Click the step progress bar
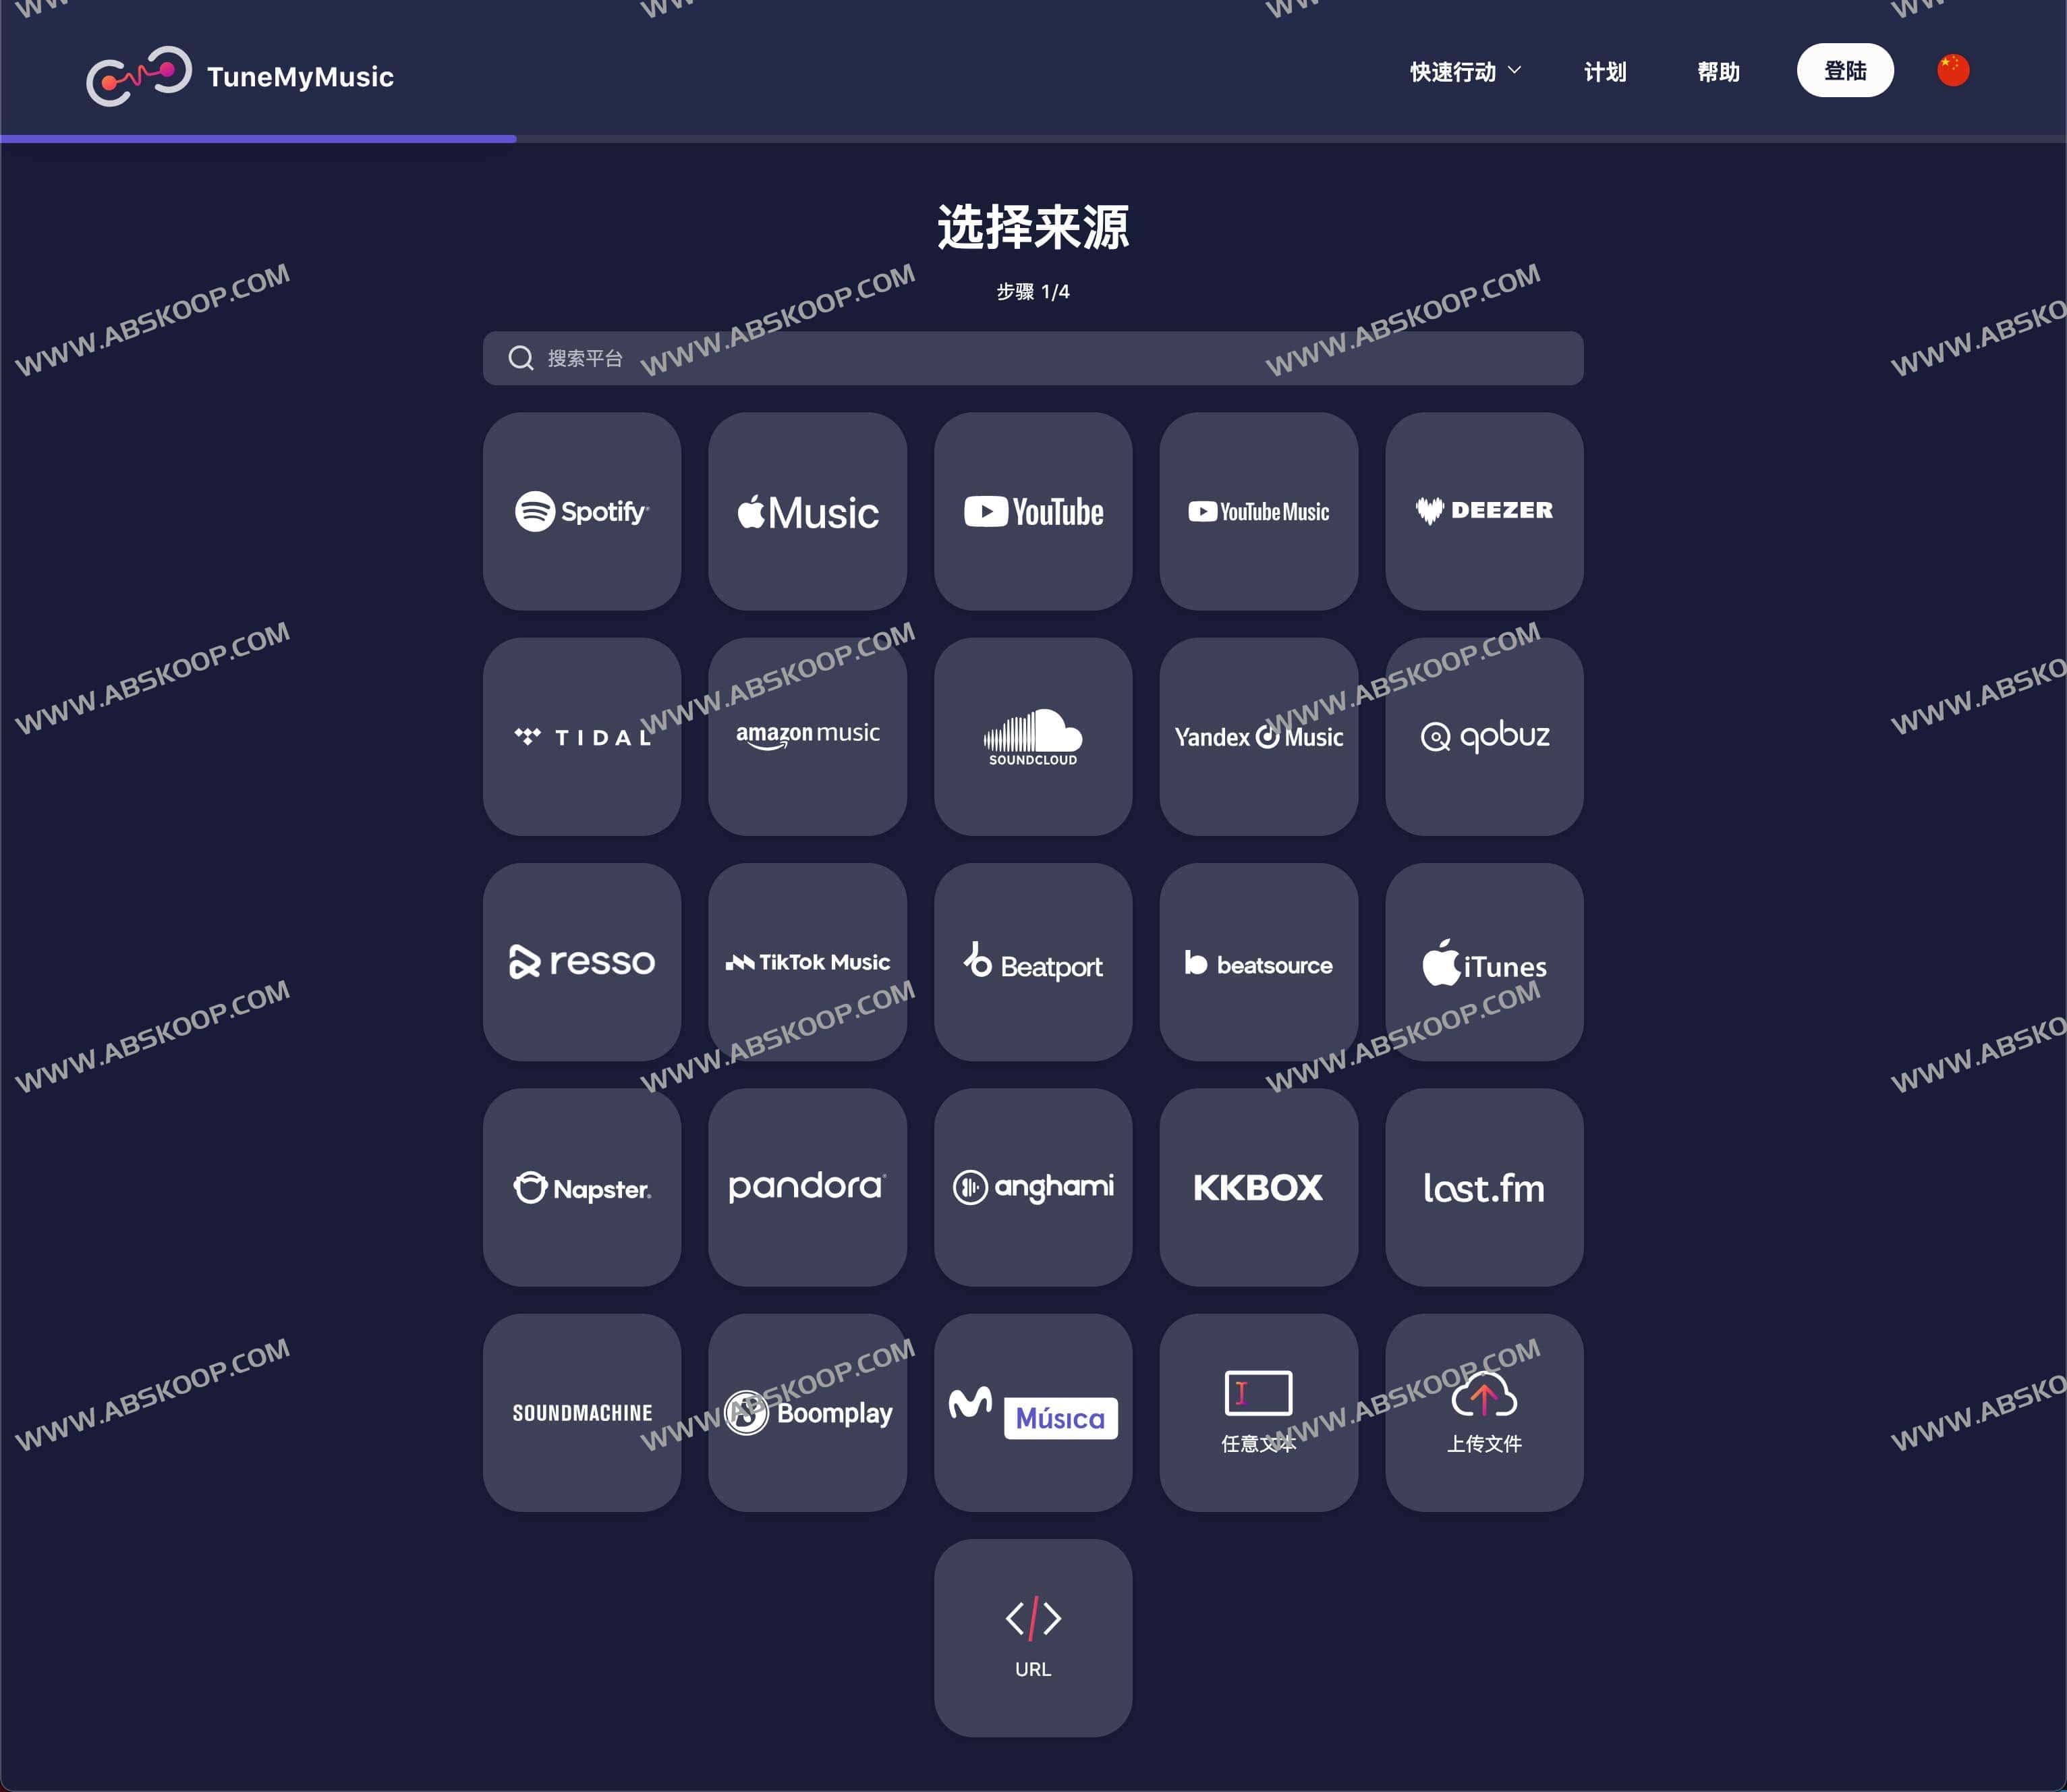The height and width of the screenshot is (1792, 2067). point(1033,139)
